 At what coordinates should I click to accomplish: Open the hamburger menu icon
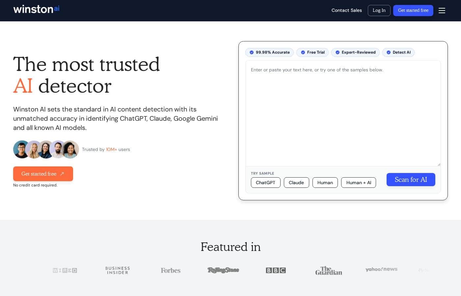click(442, 11)
